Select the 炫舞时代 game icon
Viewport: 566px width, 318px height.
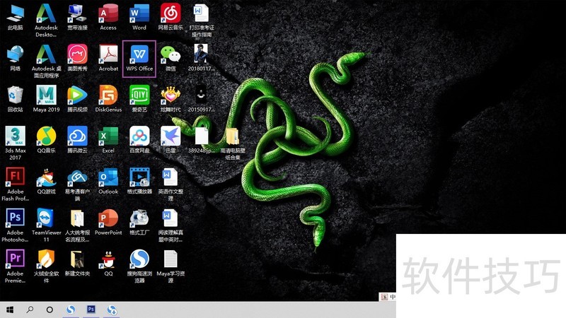point(171,99)
